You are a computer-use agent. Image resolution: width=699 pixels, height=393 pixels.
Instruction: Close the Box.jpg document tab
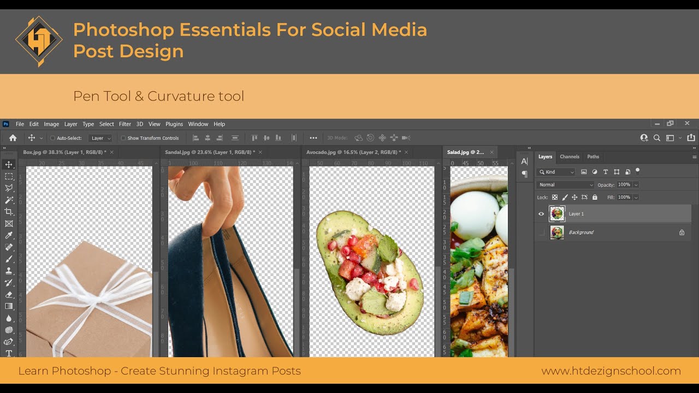click(x=112, y=152)
